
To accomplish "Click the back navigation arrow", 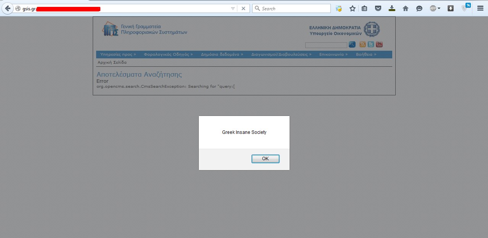I will coord(7,8).
